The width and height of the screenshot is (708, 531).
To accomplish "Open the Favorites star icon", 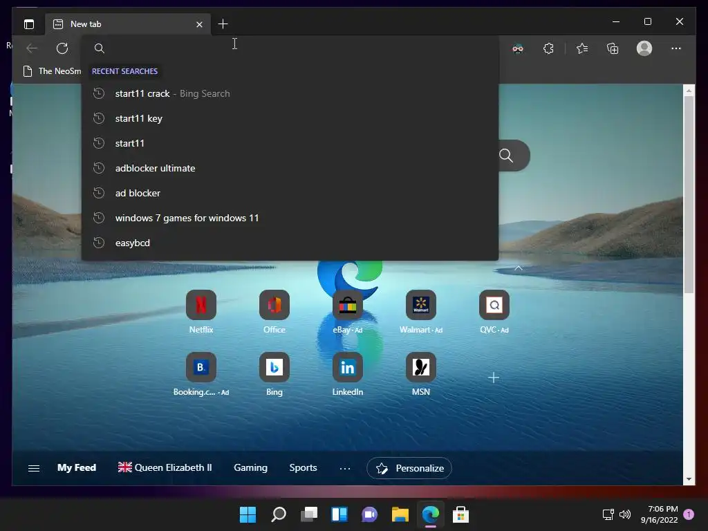I will coord(582,48).
